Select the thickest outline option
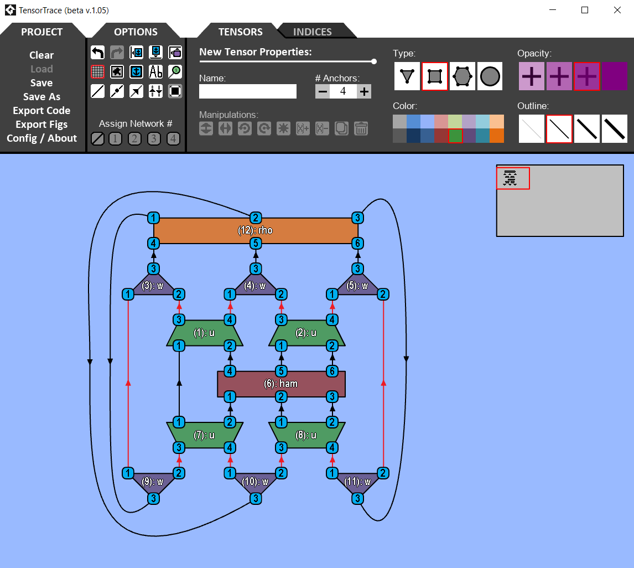 [614, 129]
